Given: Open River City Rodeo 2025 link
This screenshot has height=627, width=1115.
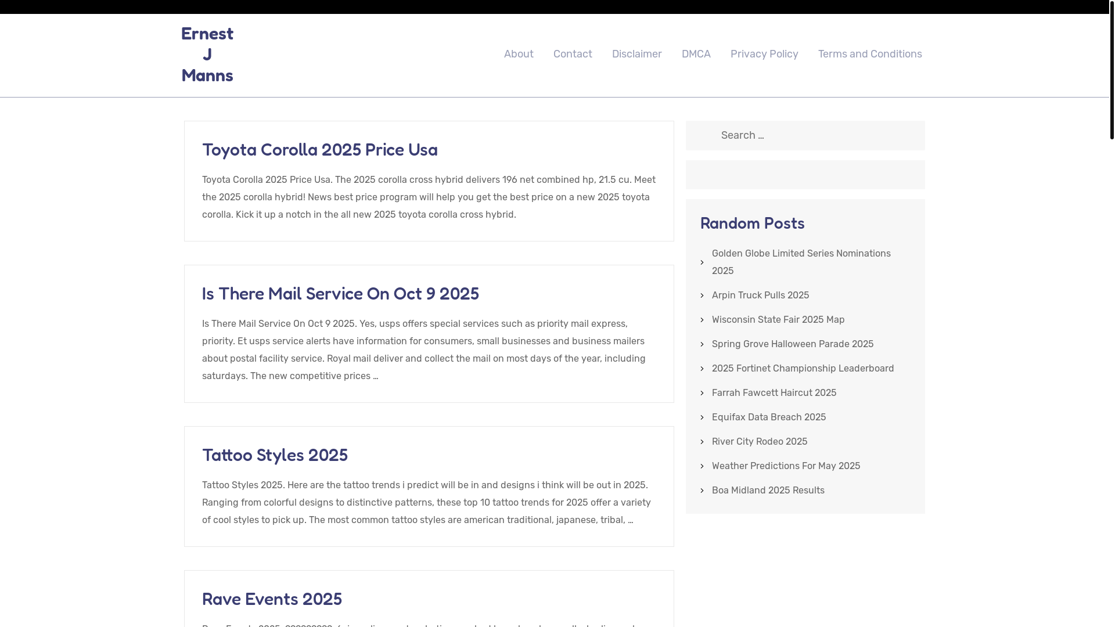Looking at the screenshot, I should click(760, 442).
